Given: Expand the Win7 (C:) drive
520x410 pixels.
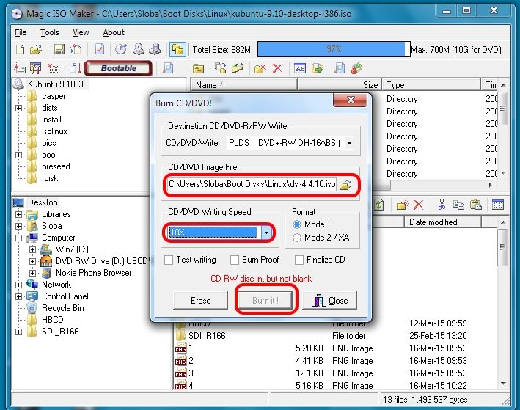Looking at the screenshot, I should [x=32, y=249].
